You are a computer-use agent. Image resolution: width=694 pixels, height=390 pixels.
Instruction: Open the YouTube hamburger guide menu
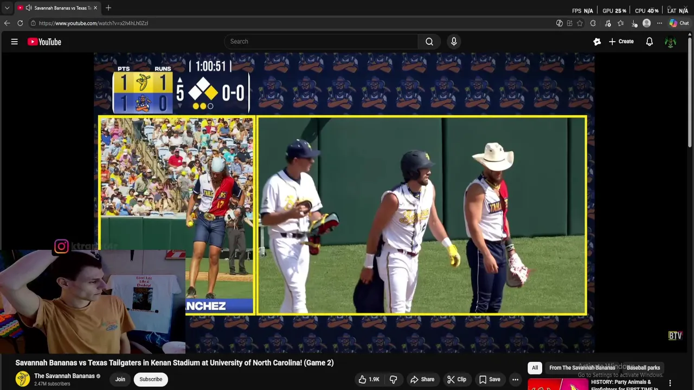pyautogui.click(x=15, y=42)
